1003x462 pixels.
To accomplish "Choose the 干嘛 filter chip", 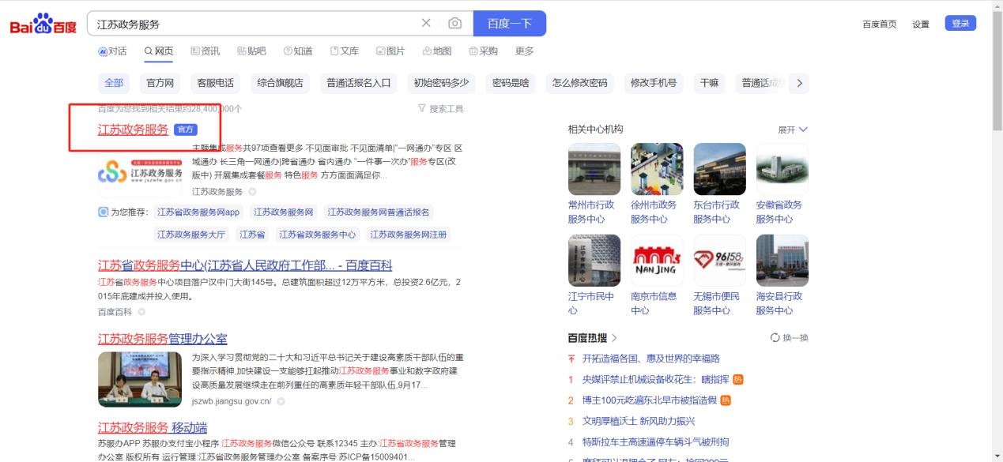I will [x=709, y=83].
